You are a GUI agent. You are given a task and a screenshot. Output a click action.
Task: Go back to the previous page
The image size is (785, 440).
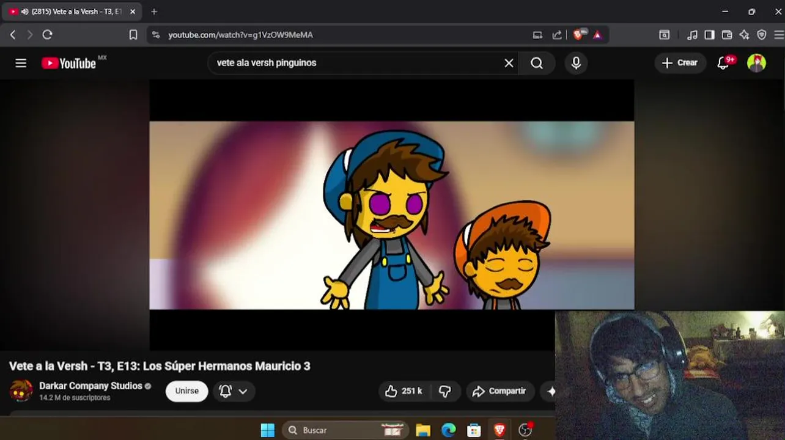[13, 35]
